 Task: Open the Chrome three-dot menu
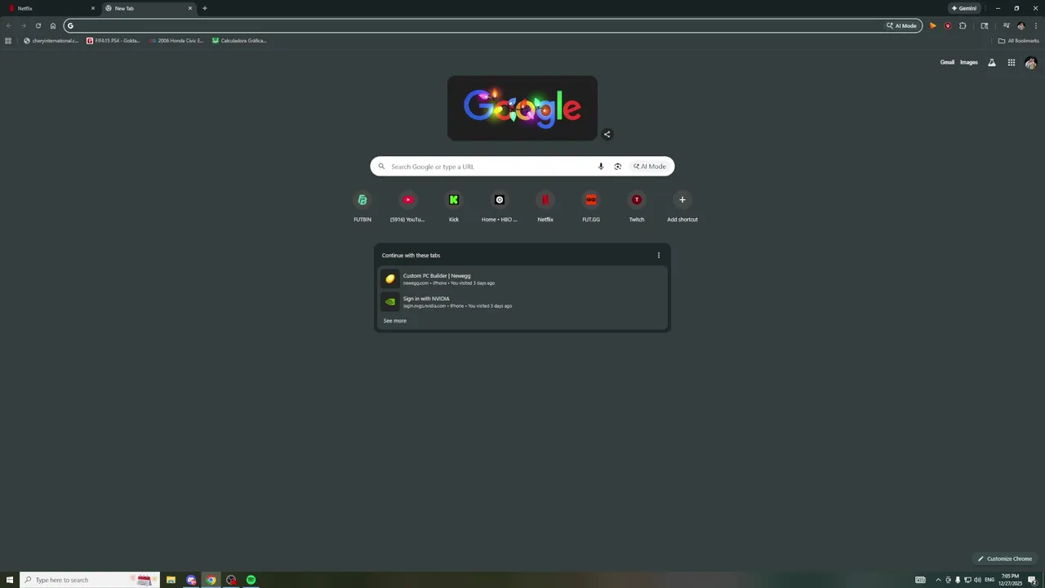(1035, 25)
